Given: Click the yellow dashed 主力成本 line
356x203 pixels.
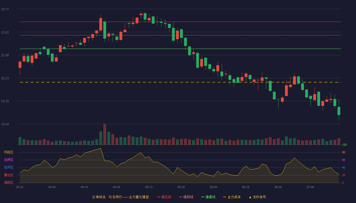Looking at the screenshot, I should coord(180,82).
